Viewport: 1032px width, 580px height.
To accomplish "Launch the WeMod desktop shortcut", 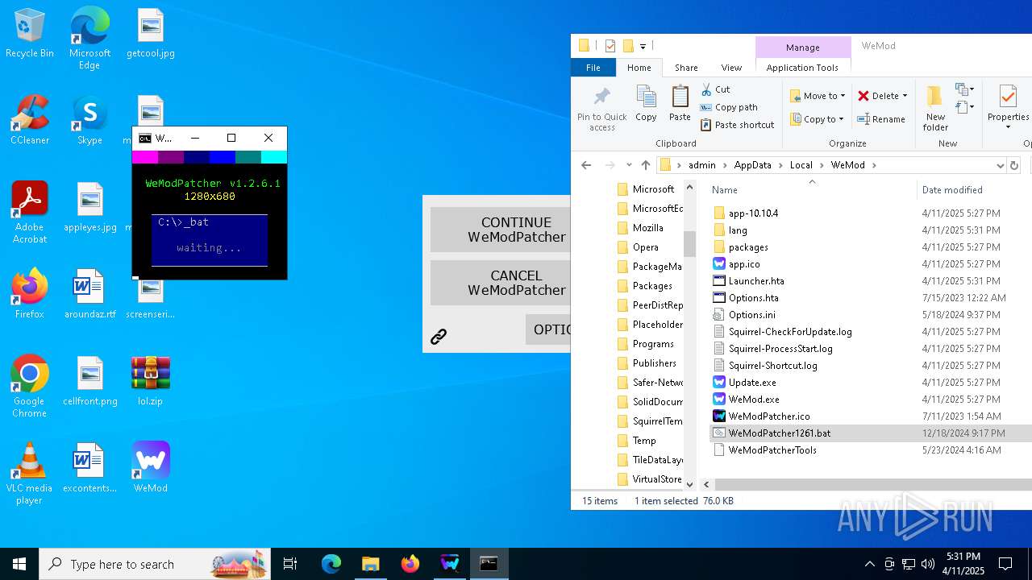I will 151,469.
